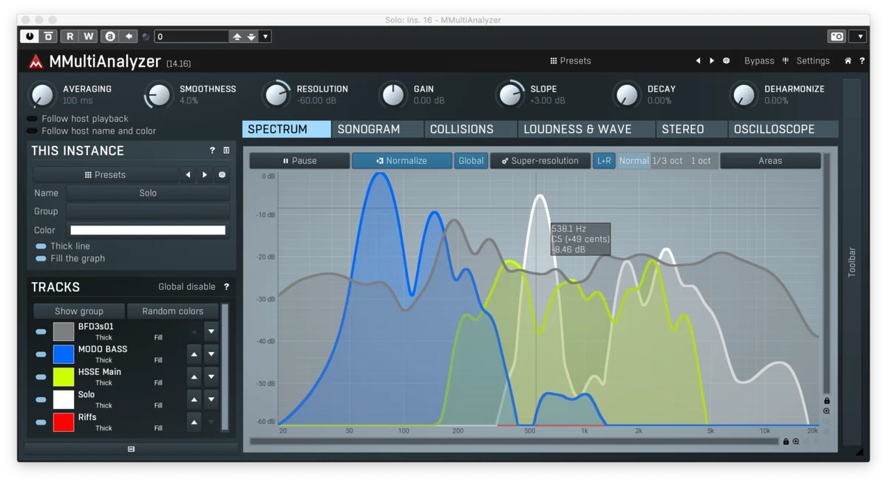Image resolution: width=887 pixels, height=482 pixels.
Task: Click the Deharmonize knob
Action: tap(744, 95)
